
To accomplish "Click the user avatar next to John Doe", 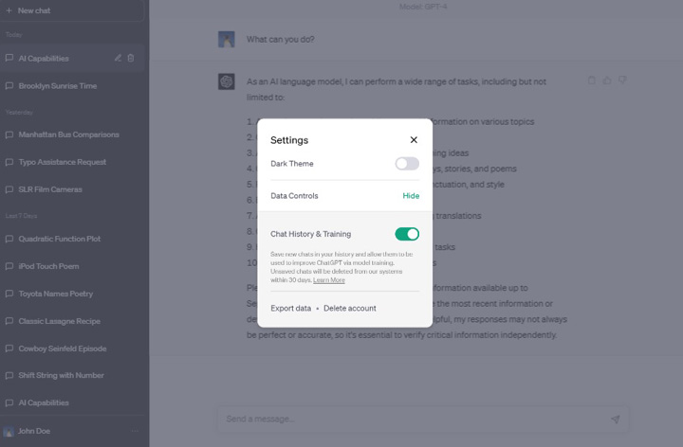I will click(9, 431).
